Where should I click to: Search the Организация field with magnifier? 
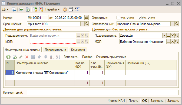87,24
